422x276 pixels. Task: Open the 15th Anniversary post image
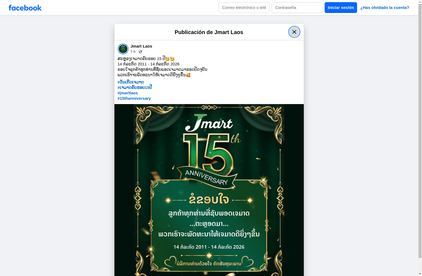209,190
